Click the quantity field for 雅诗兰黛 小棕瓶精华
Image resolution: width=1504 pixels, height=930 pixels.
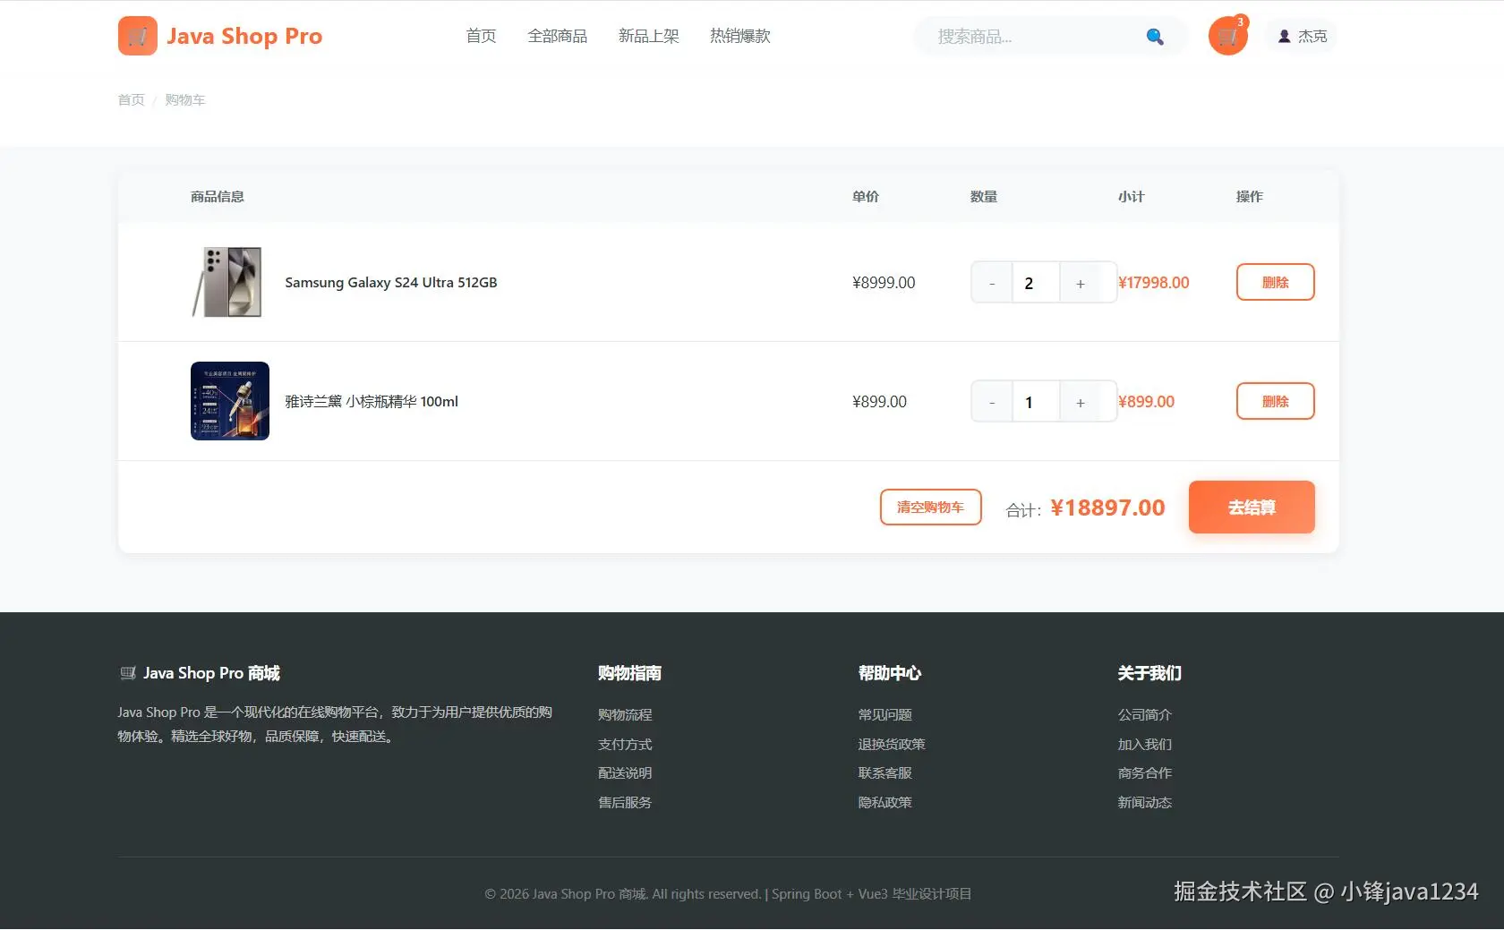click(1036, 402)
